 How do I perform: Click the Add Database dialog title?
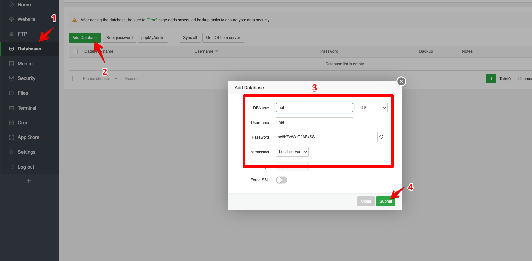pos(249,88)
